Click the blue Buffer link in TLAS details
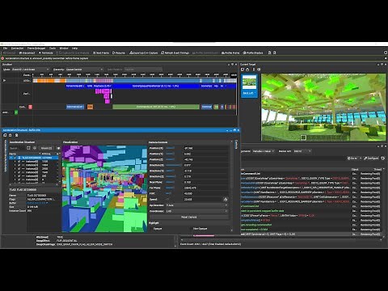This screenshot has height=291, width=388. click(x=37, y=203)
